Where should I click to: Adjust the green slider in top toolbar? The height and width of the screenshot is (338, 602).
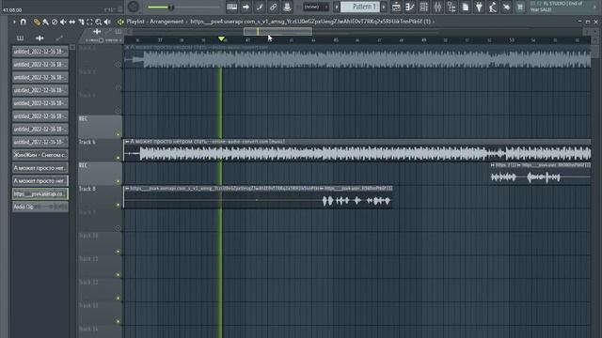tap(170, 7)
